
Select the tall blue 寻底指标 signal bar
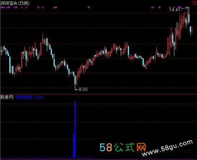click(x=75, y=130)
